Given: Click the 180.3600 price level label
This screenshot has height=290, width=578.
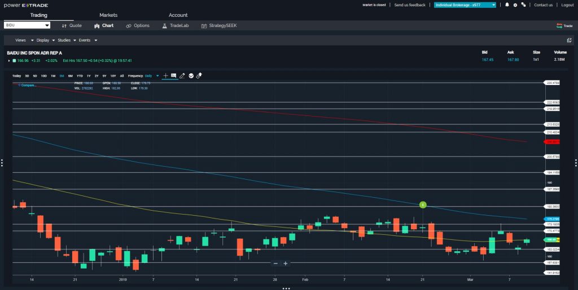Looking at the screenshot, I should tap(552, 207).
